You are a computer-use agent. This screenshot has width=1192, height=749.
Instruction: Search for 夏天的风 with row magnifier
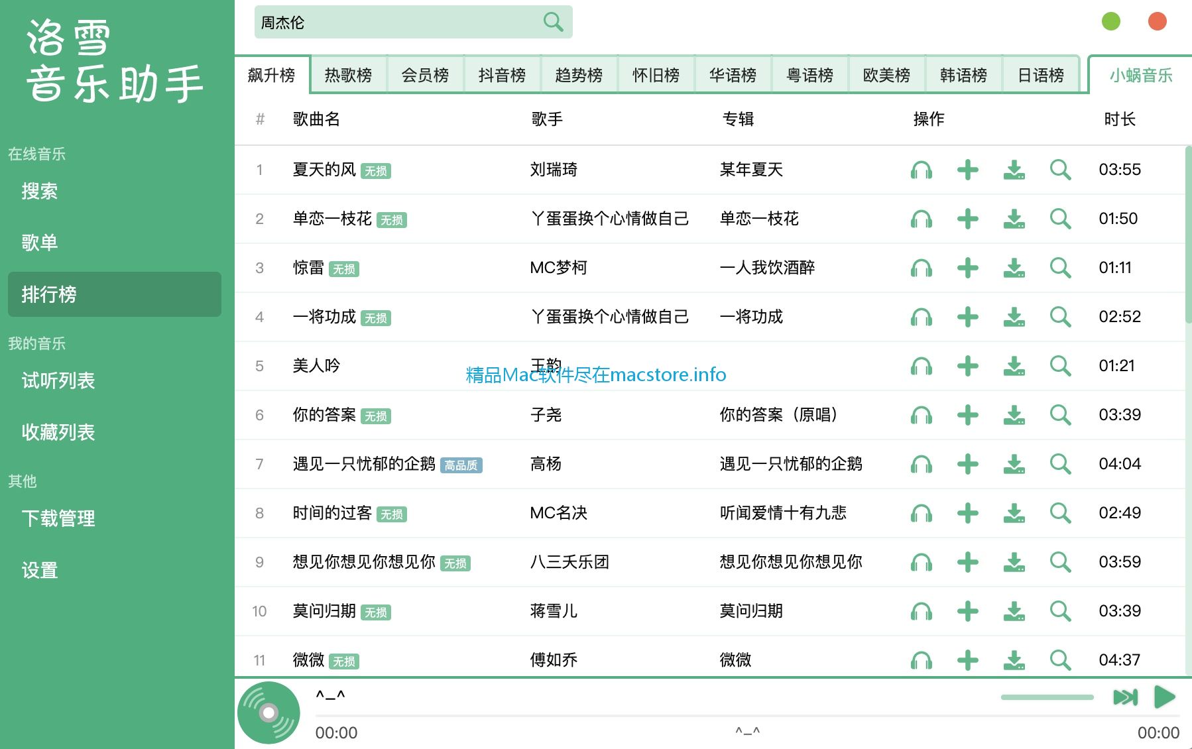pos(1061,170)
